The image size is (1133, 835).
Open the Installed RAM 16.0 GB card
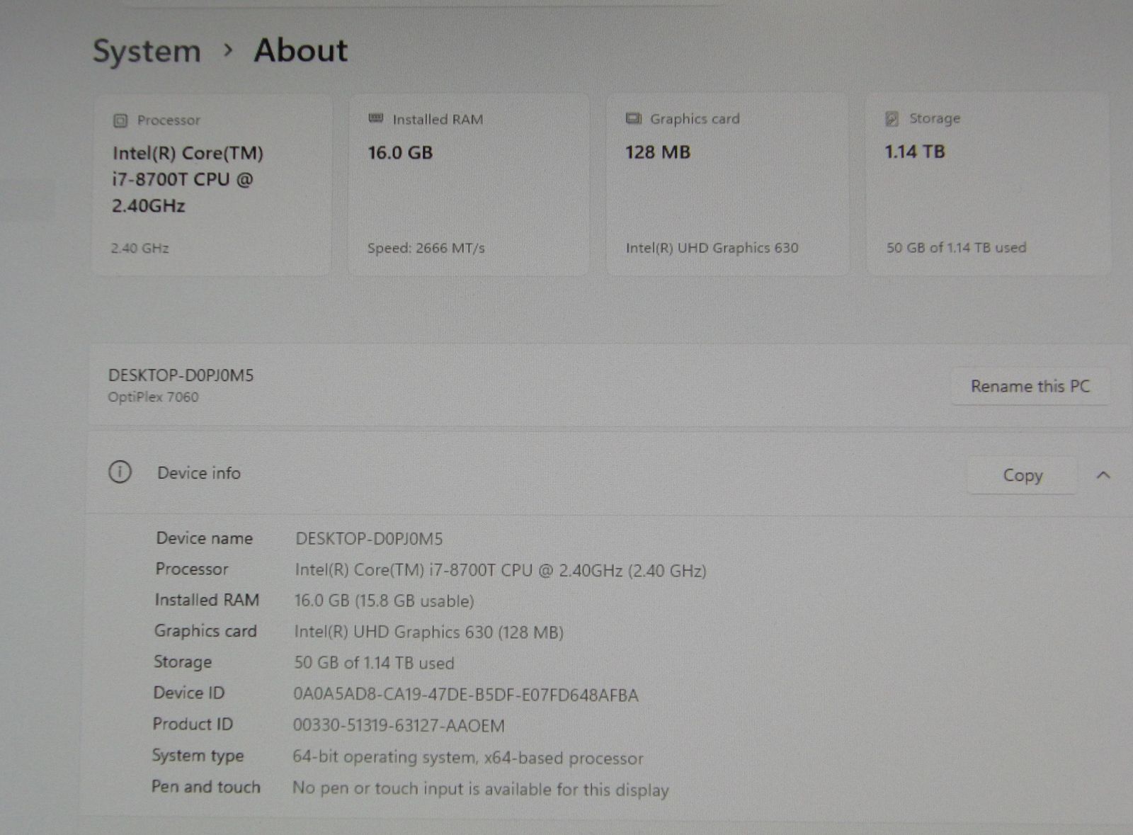(468, 184)
